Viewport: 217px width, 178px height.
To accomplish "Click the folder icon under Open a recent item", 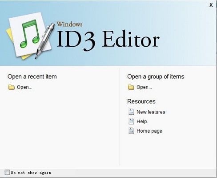I will tap(11, 87).
